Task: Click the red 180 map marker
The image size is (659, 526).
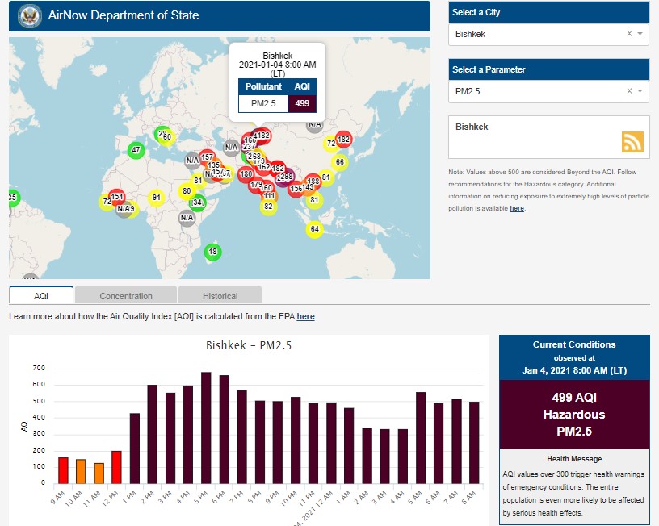Action: tap(246, 174)
